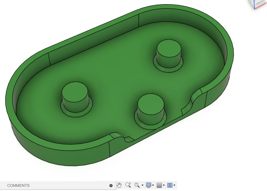
Task: Expand the Grid and Snaps dropdown arrow
Action: click(164, 185)
